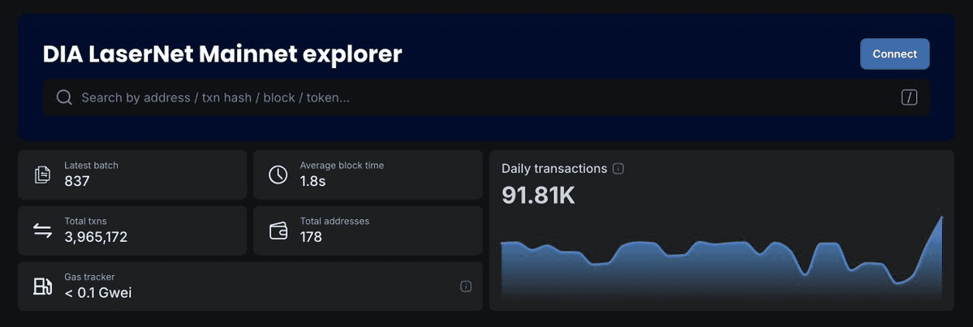Select the Total addresses 178 value
Screen dimensions: 973x327
(x=311, y=237)
